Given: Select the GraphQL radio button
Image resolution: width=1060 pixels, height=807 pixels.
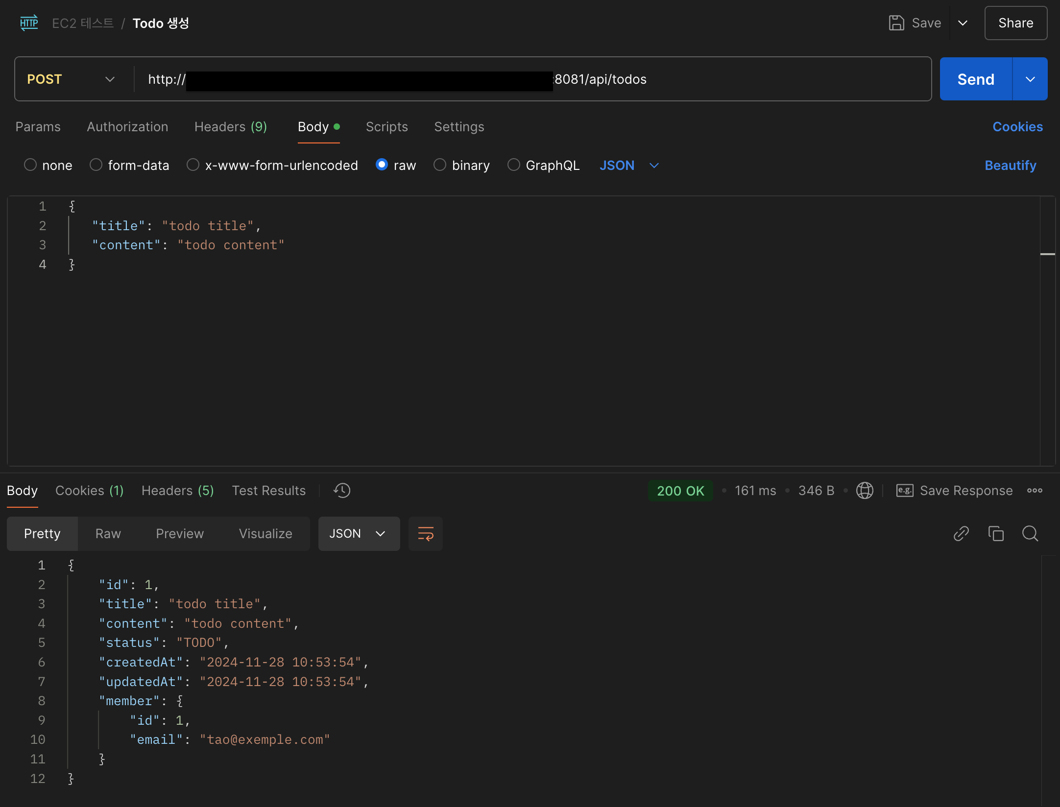Looking at the screenshot, I should click(513, 165).
